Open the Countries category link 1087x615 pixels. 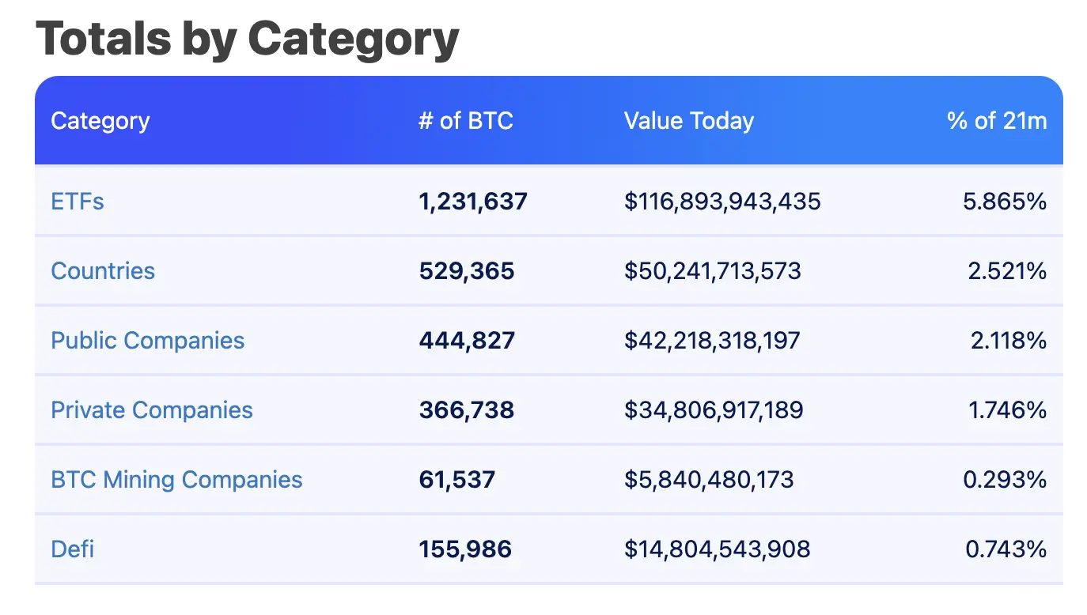click(103, 271)
